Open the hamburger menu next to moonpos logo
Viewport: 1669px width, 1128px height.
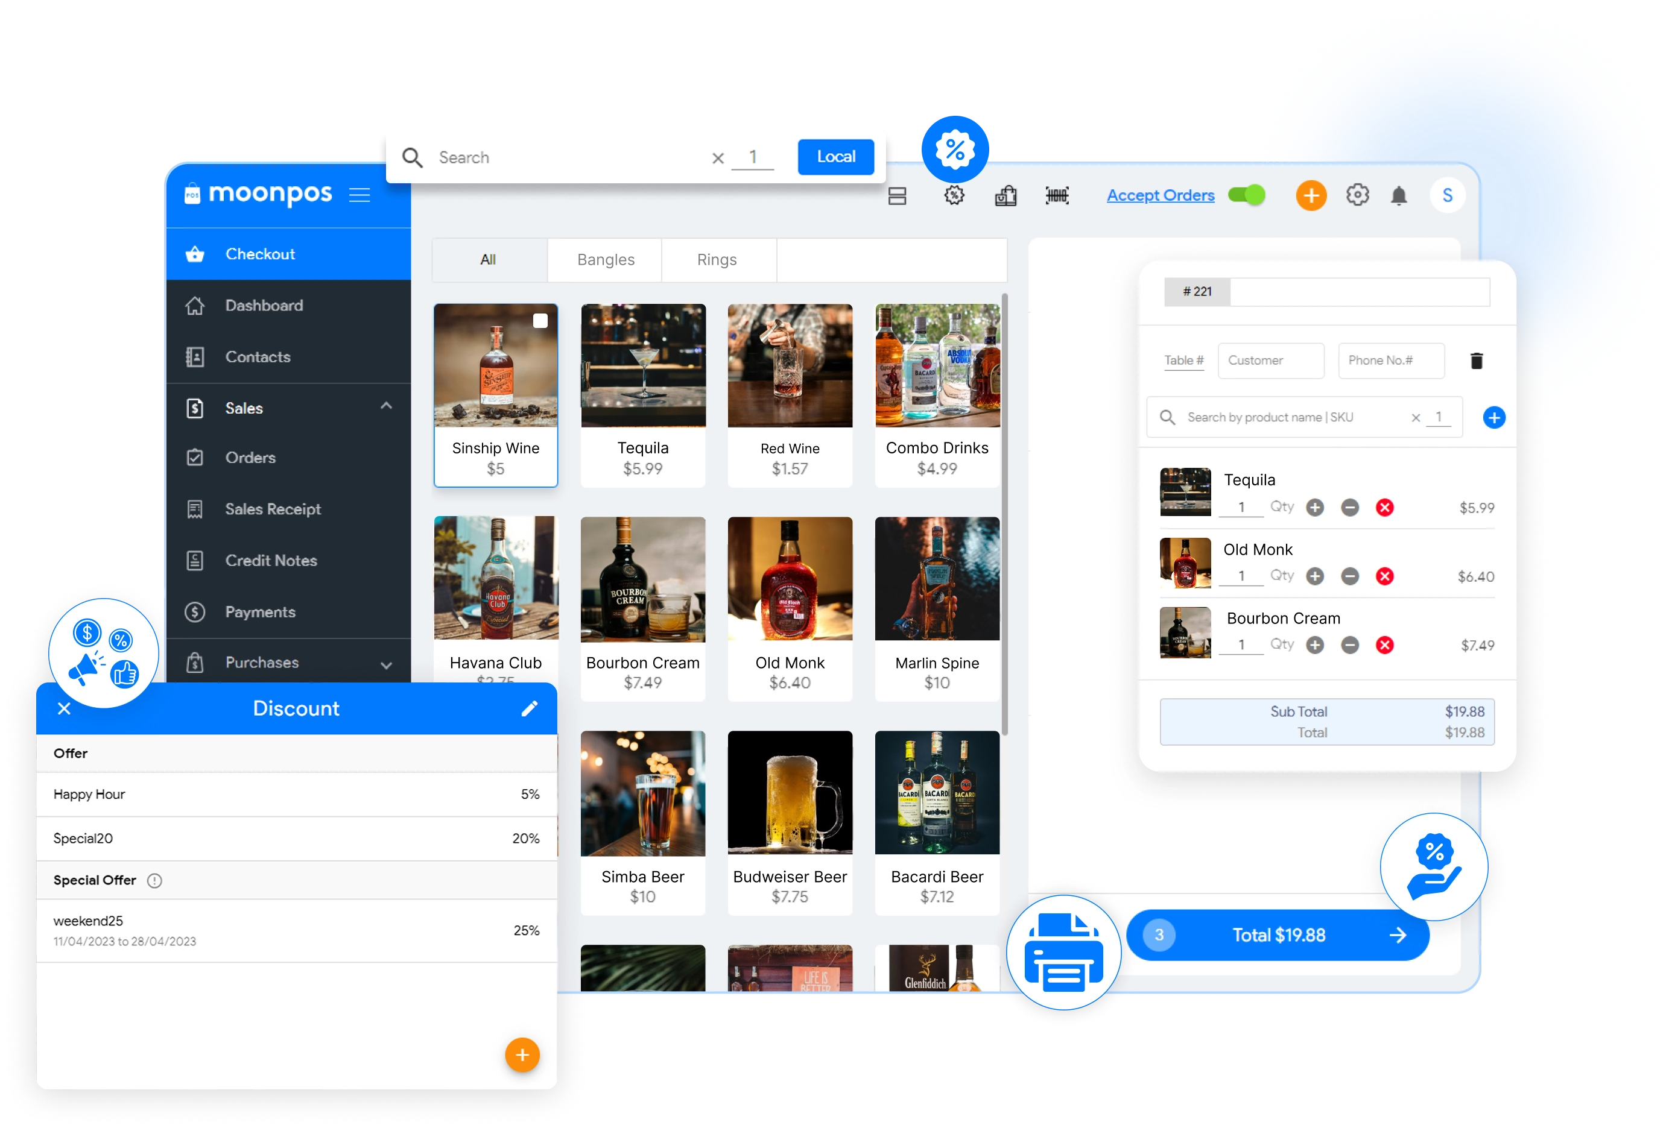(x=360, y=195)
